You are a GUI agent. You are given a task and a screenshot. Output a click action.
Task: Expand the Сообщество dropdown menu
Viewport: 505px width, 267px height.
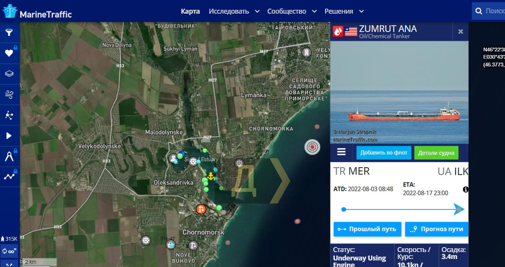pos(292,11)
